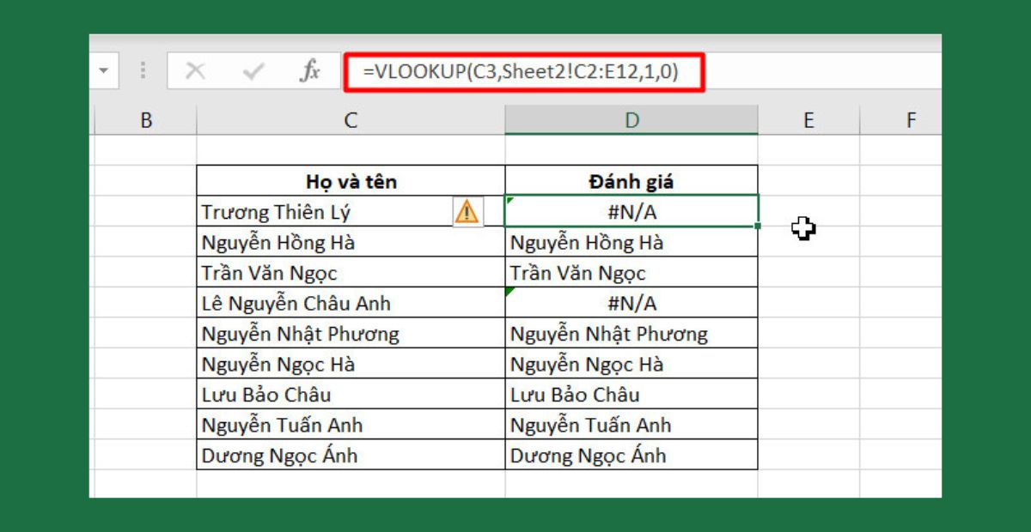Open Insert Function via fx icon
This screenshot has height=532, width=1031.
point(309,71)
